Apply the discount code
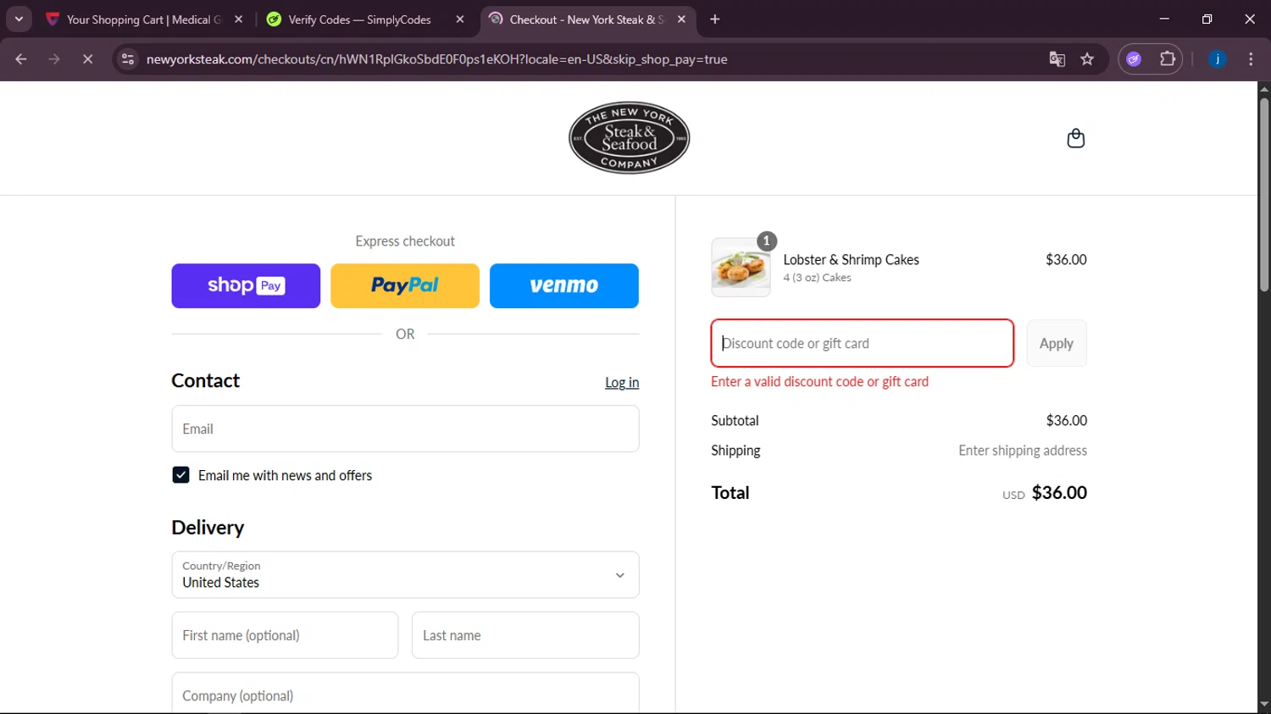The width and height of the screenshot is (1271, 714). 1057,343
